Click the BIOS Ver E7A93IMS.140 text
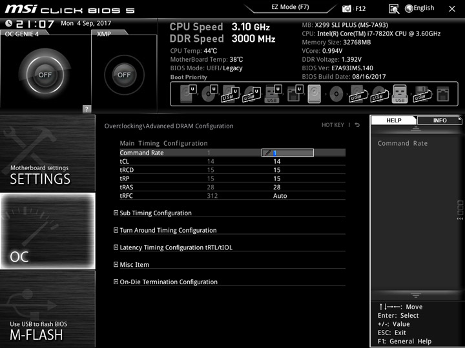Screen dimensions: 465x348 click(338, 68)
